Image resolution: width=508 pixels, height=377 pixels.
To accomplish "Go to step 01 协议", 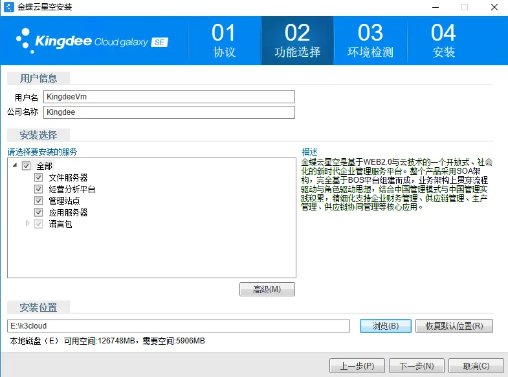I will (224, 41).
